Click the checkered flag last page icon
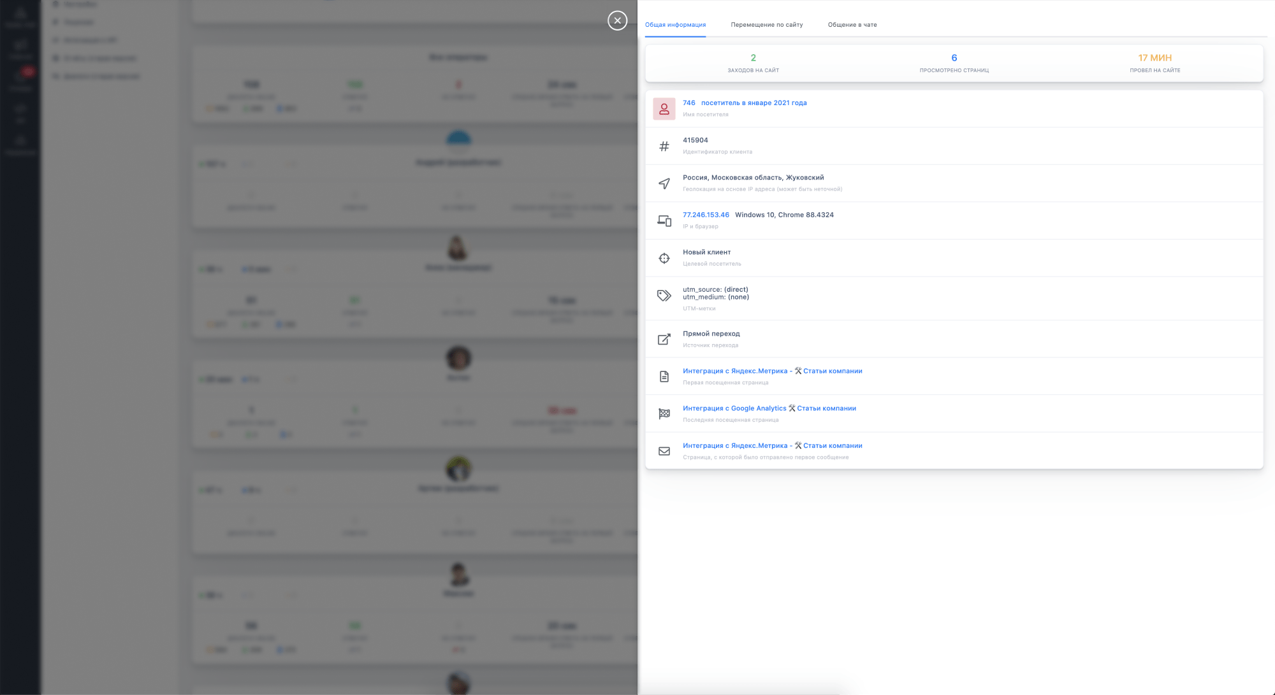 click(664, 414)
